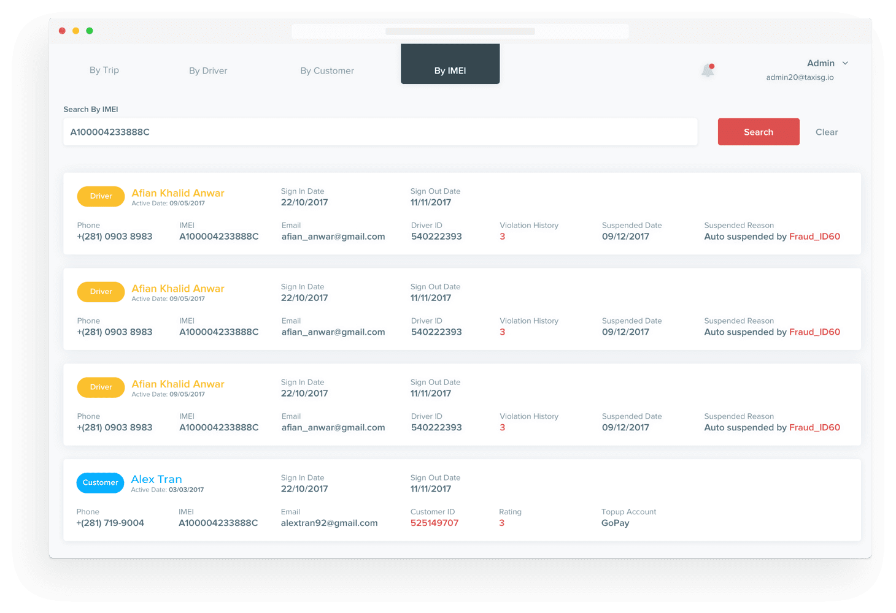The width and height of the screenshot is (896, 613).
Task: Click Customer ID 525149707
Action: tap(434, 523)
